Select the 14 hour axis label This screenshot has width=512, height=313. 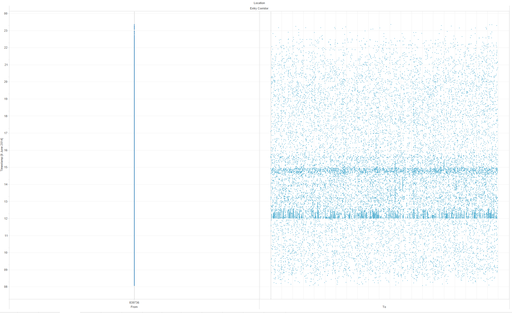tap(6, 184)
